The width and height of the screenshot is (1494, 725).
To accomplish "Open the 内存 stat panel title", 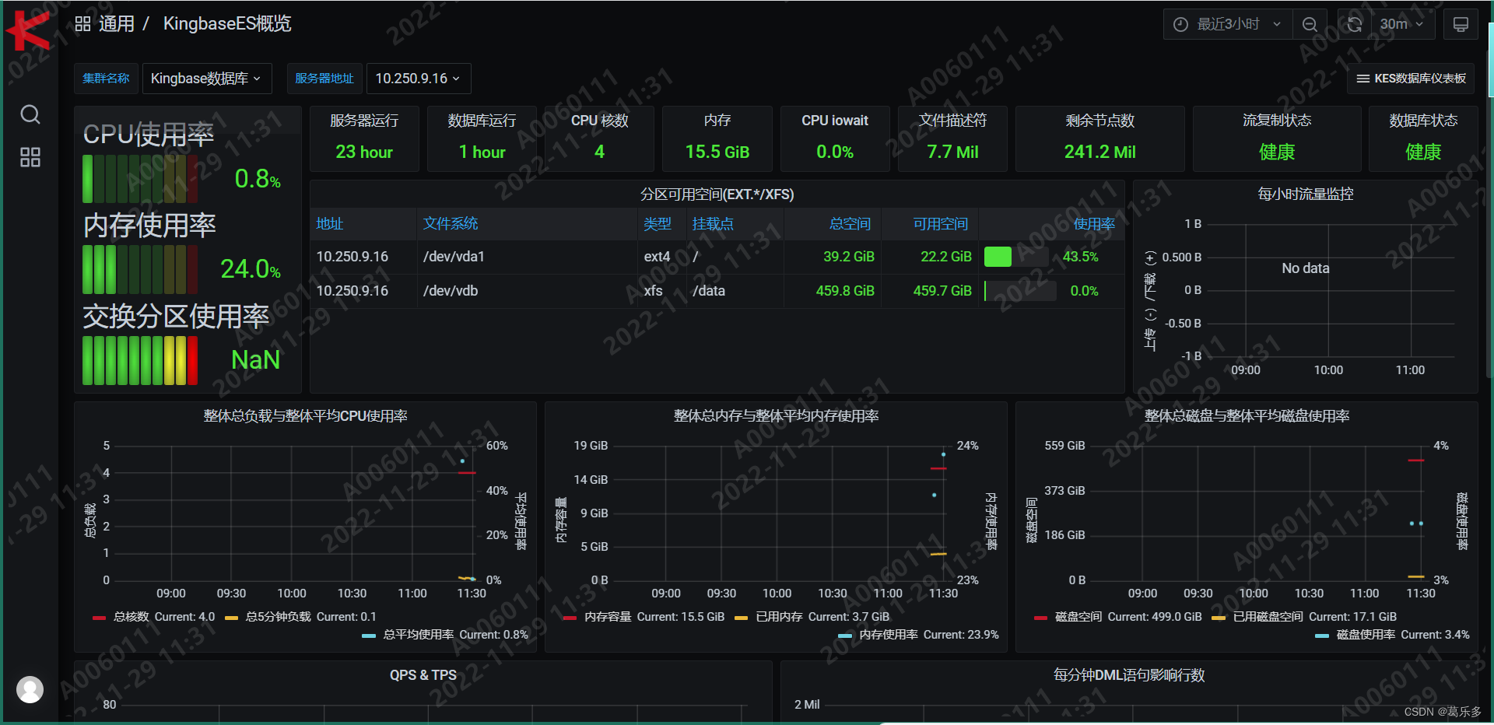I will click(x=717, y=121).
